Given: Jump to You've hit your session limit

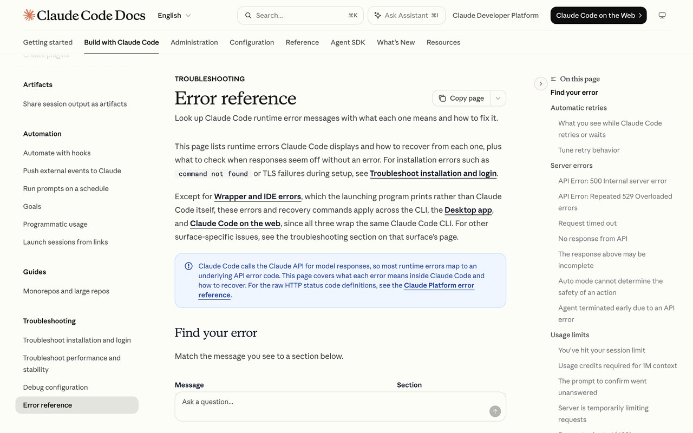Looking at the screenshot, I should point(602,350).
